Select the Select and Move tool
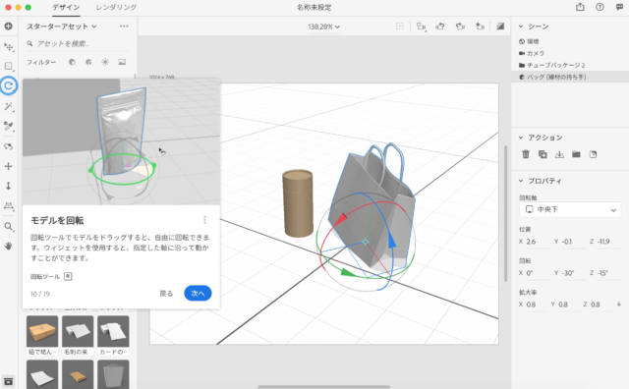 [9, 47]
